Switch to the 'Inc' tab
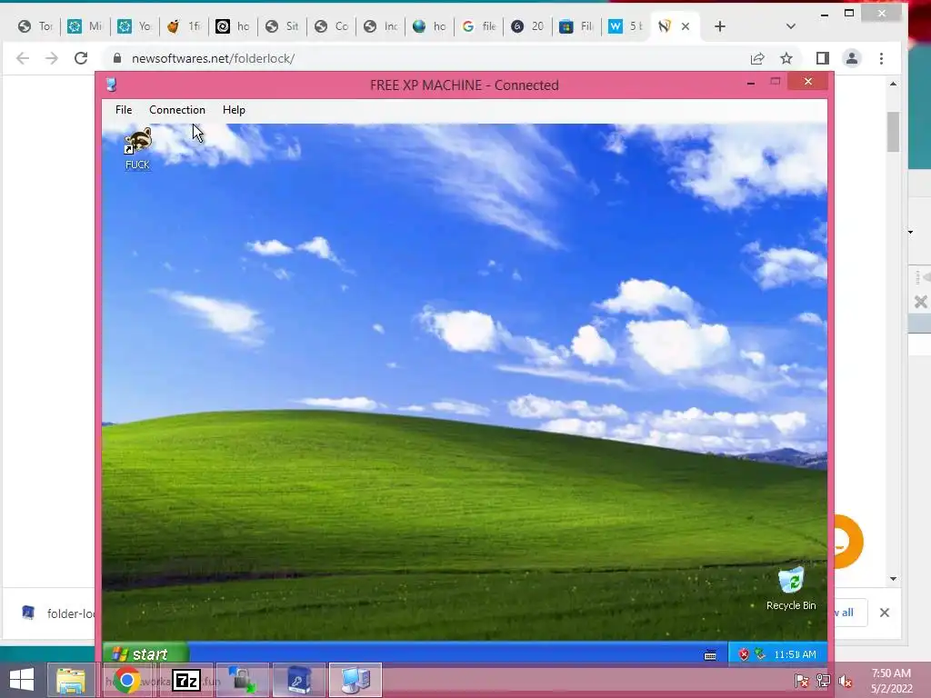 [380, 26]
